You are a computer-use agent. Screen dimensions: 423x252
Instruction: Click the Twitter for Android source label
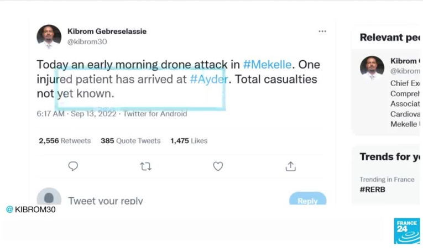point(155,114)
